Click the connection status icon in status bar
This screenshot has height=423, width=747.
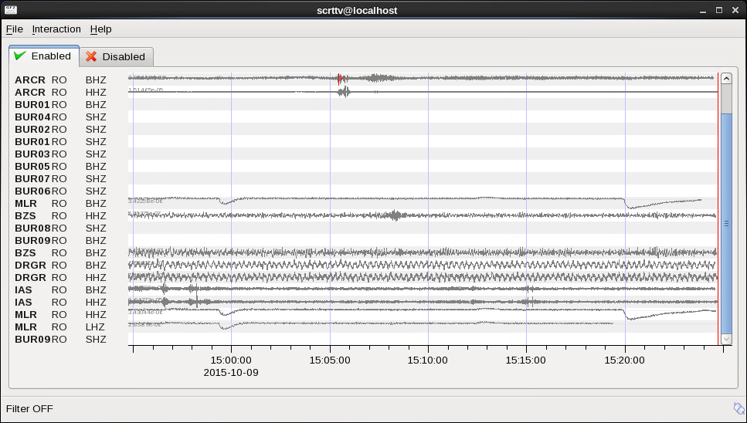point(739,408)
